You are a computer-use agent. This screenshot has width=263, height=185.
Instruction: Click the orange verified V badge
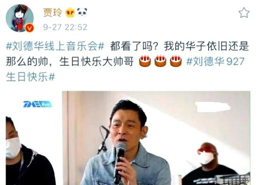coord(30,28)
